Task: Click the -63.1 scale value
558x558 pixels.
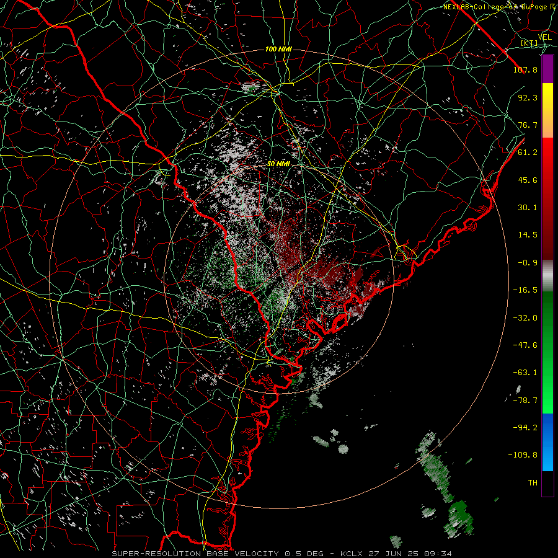Action: pos(525,373)
